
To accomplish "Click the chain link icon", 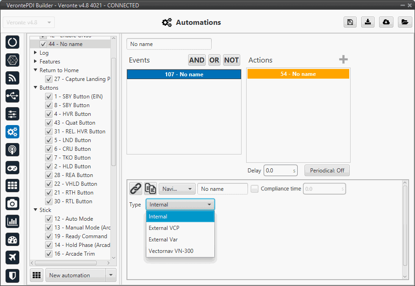I will pyautogui.click(x=135, y=189).
